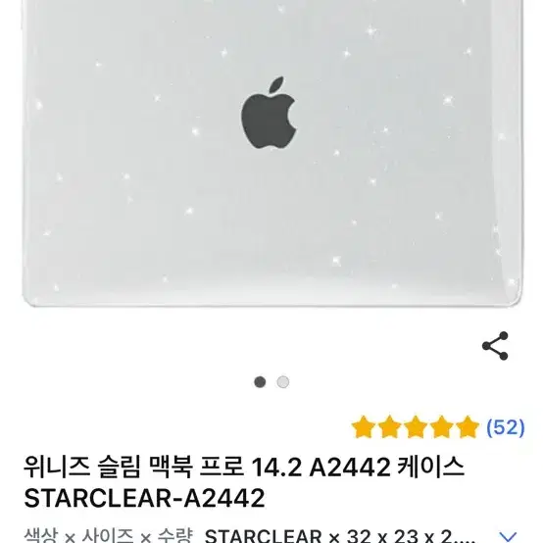
Task: Click the third yellow rating star
Action: pyautogui.click(x=416, y=426)
